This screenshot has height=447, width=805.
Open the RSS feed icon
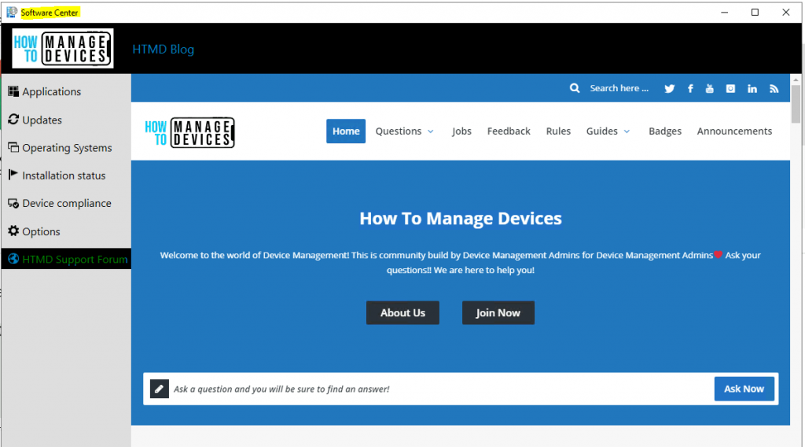(774, 88)
